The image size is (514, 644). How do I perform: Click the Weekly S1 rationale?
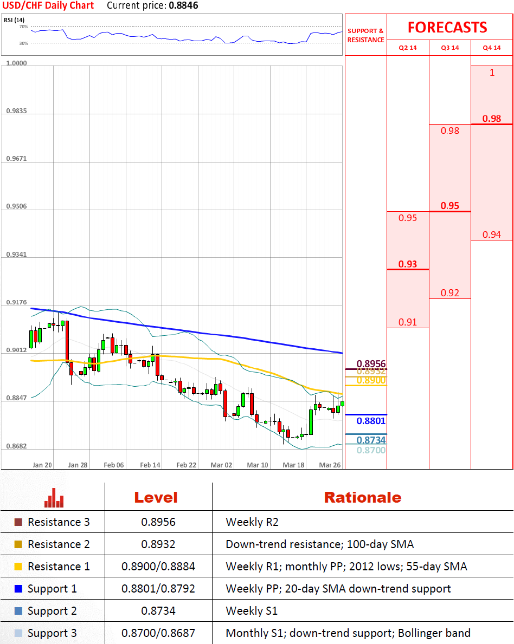[x=252, y=611]
